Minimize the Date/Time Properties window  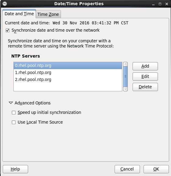(153, 4)
